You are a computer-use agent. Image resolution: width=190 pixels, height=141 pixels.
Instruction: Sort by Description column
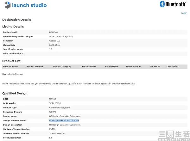coord(172,66)
